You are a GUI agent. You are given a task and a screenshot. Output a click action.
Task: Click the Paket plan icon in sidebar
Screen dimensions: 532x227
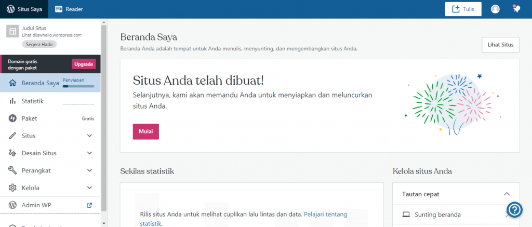12,118
